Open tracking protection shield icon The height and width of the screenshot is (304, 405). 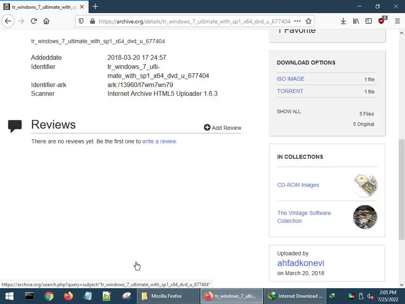click(81, 21)
